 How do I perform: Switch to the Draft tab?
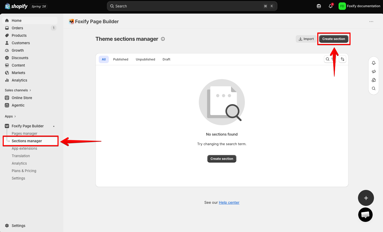[x=166, y=59]
